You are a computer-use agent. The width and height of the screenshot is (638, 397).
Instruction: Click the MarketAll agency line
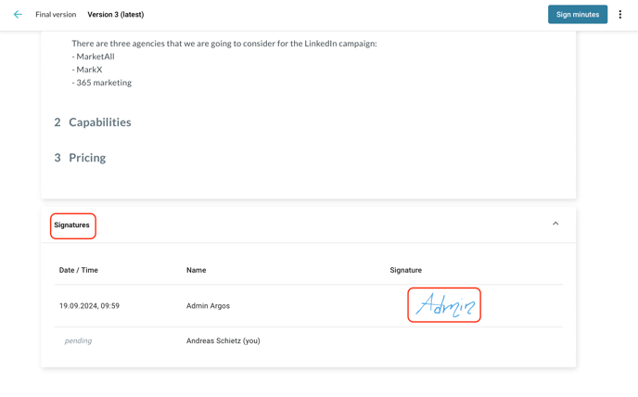tap(95, 57)
